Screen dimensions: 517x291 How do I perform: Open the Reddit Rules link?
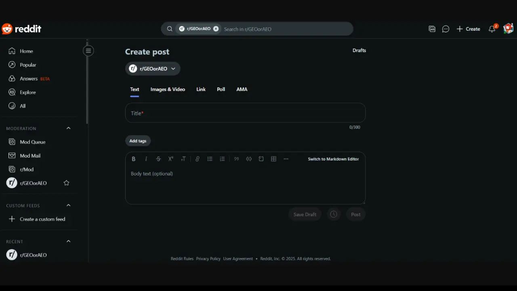click(182, 258)
